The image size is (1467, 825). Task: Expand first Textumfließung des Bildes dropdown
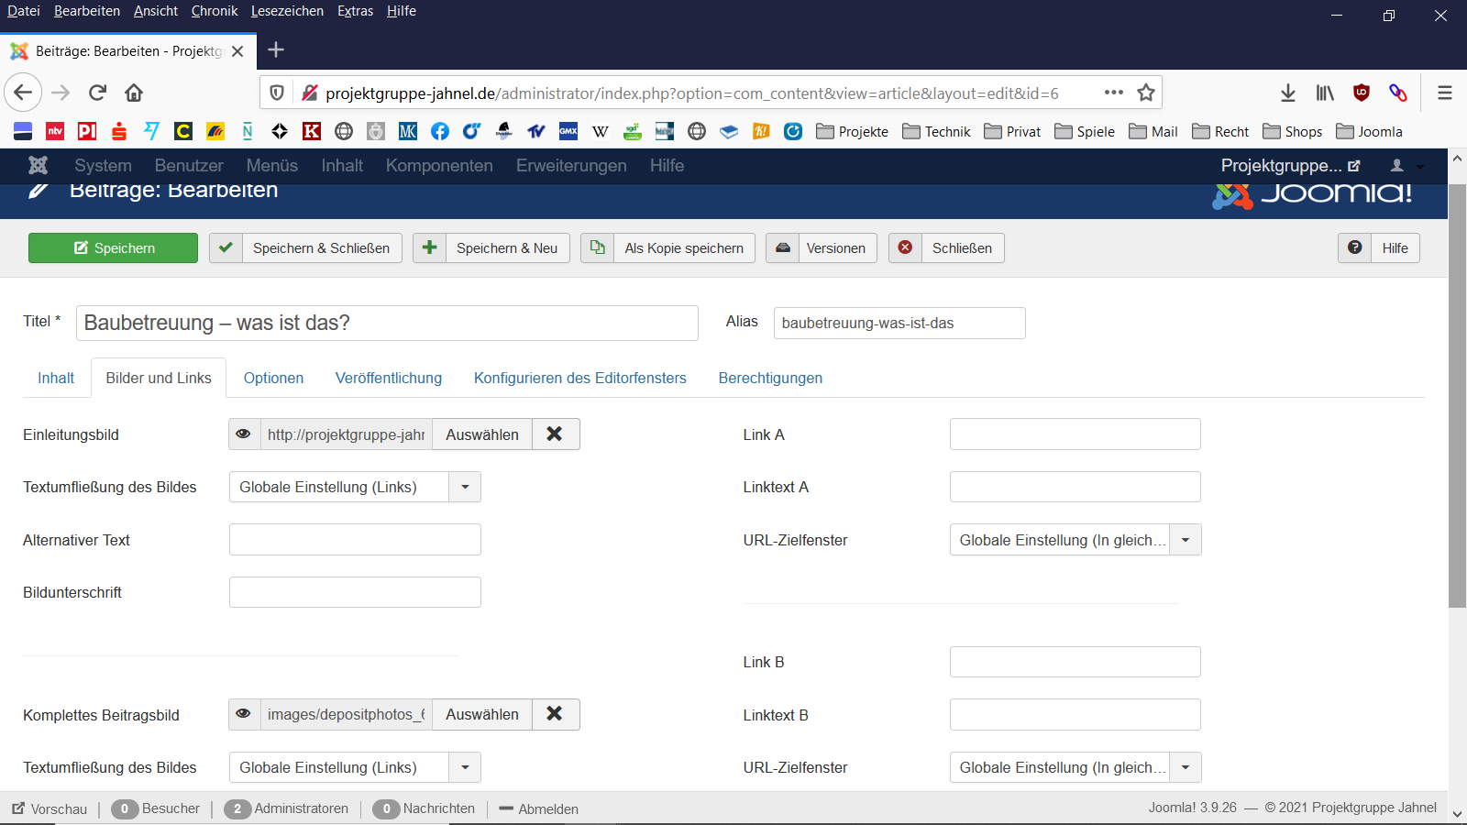[465, 487]
